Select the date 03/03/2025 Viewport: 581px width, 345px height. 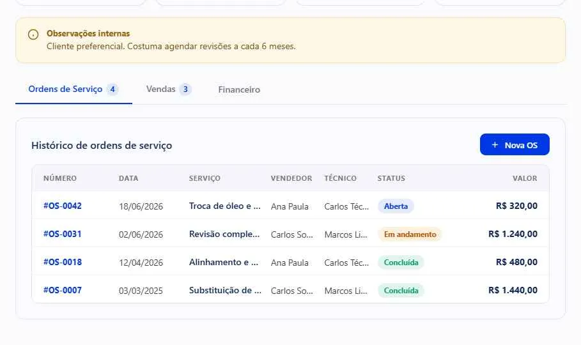(x=141, y=291)
